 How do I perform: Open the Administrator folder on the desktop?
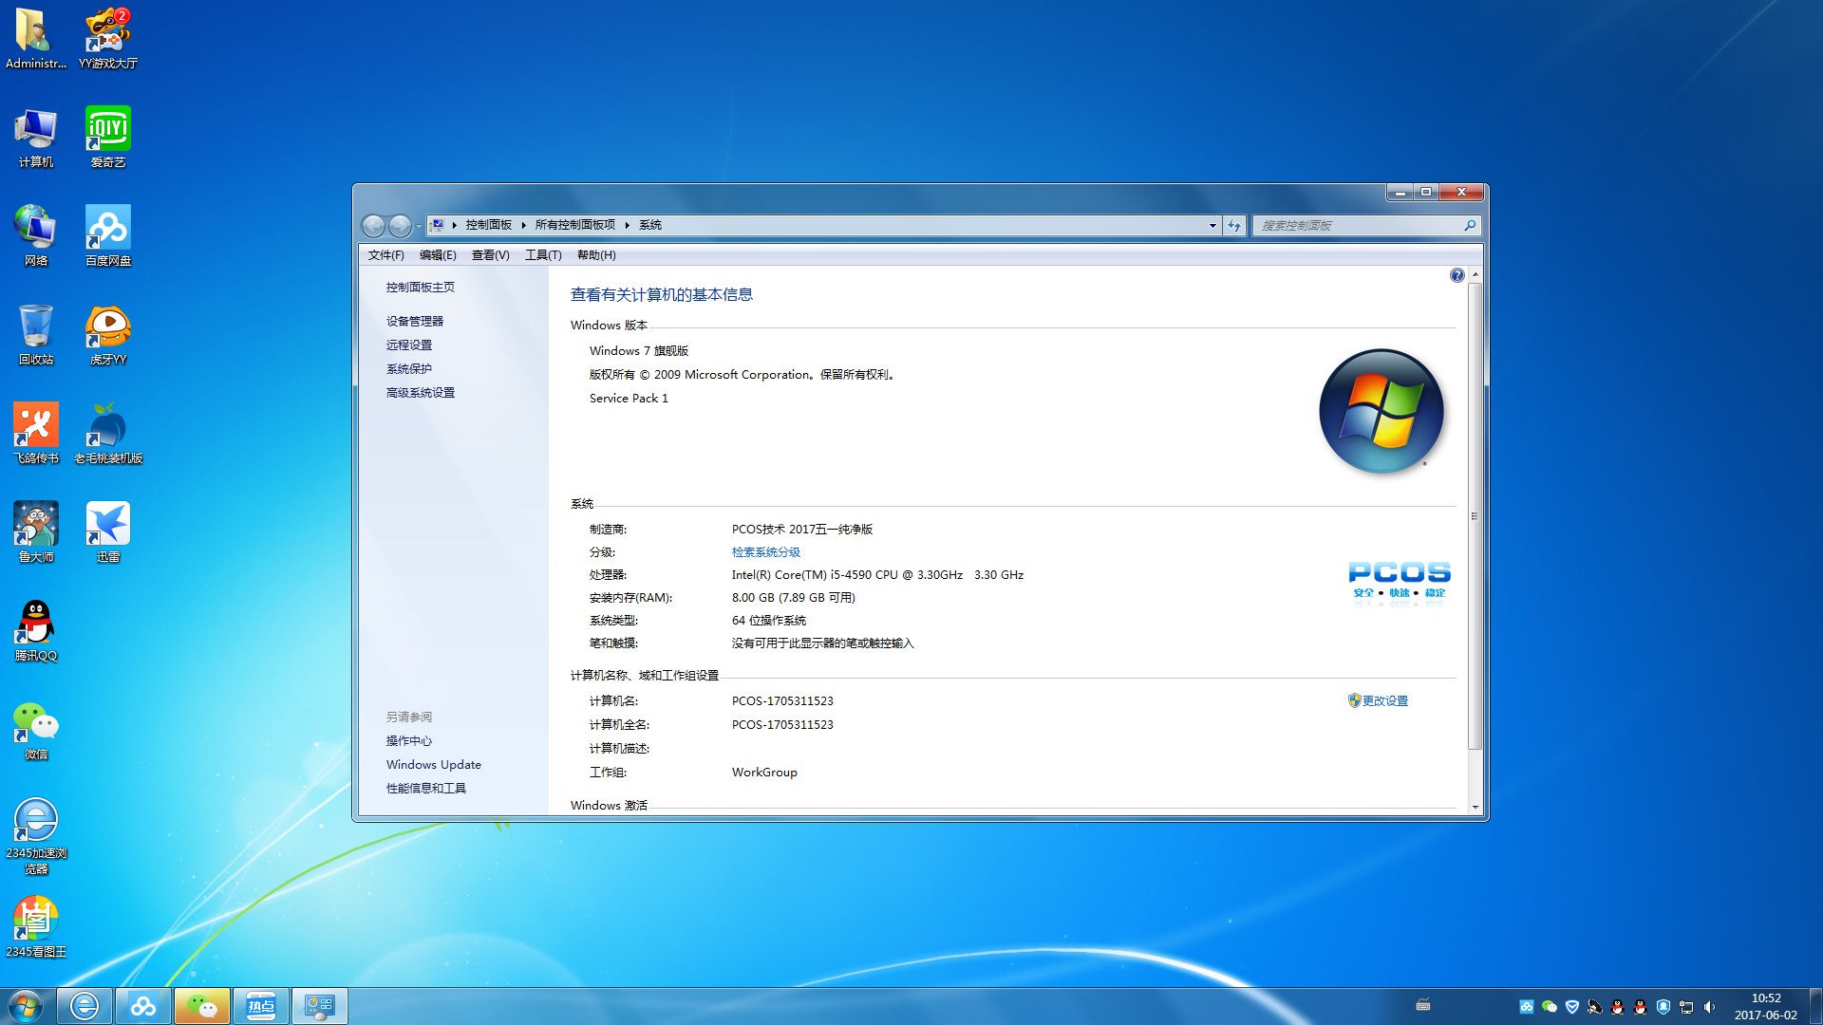[35, 38]
